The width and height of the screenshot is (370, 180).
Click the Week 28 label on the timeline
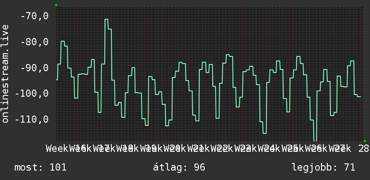click(x=349, y=149)
